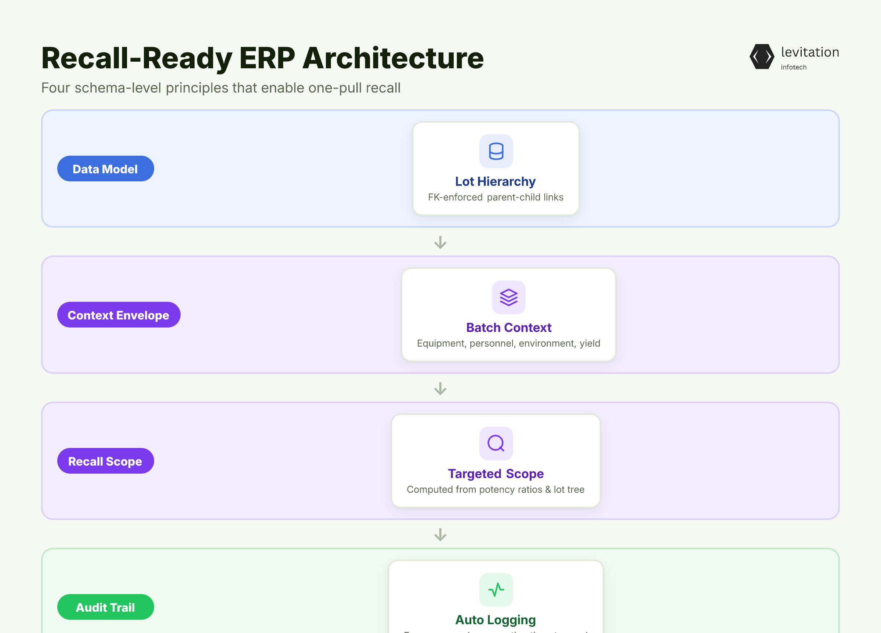The height and width of the screenshot is (633, 881).
Task: Select the Data Model pill label
Action: [x=106, y=169]
